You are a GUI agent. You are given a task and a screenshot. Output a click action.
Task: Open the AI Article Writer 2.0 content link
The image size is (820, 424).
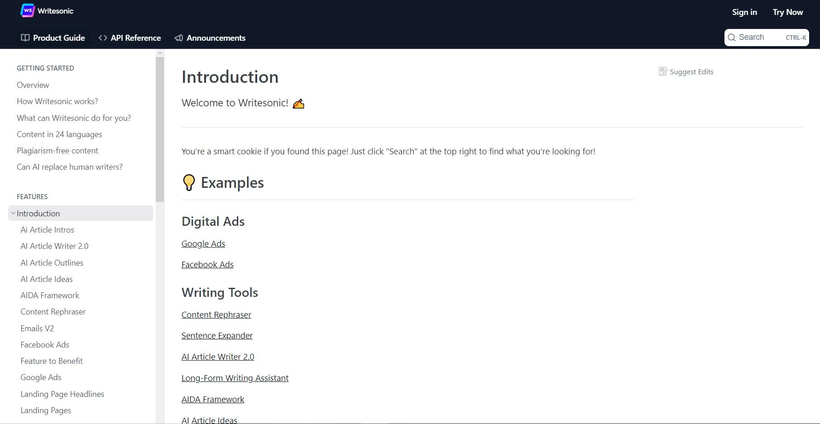(218, 357)
